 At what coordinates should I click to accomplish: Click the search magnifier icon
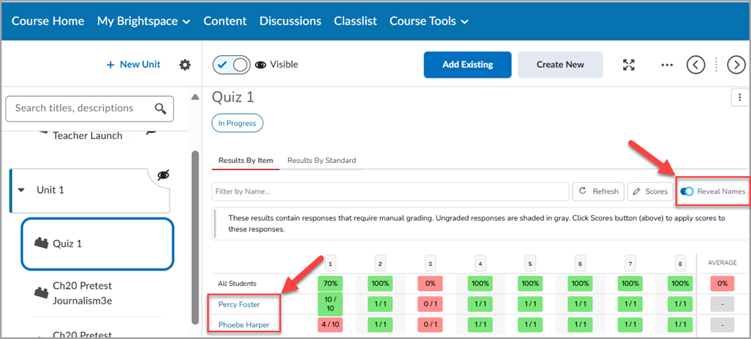(x=160, y=108)
